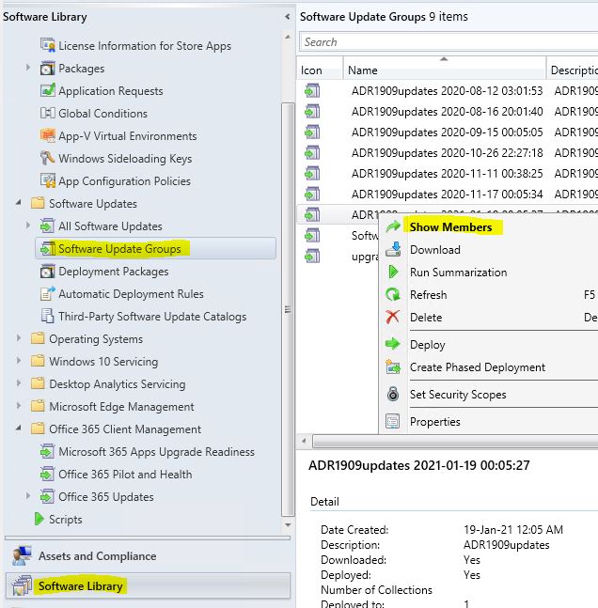Click the Microsoft 365 Apps Upgrade Readiness icon

coord(47,451)
